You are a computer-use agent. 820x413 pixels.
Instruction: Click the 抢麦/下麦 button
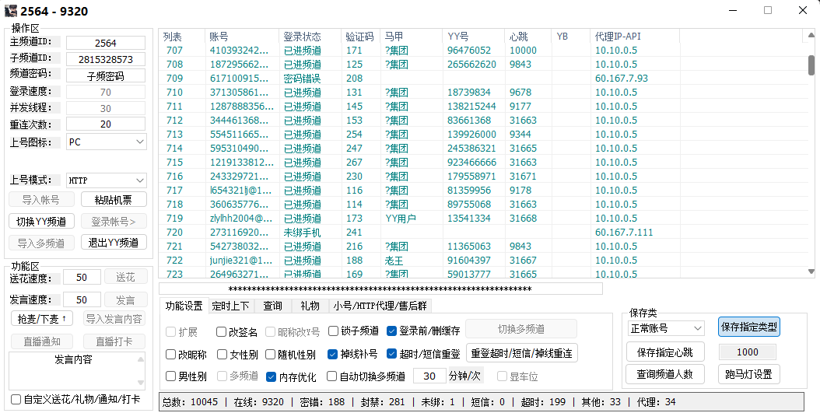pyautogui.click(x=41, y=318)
